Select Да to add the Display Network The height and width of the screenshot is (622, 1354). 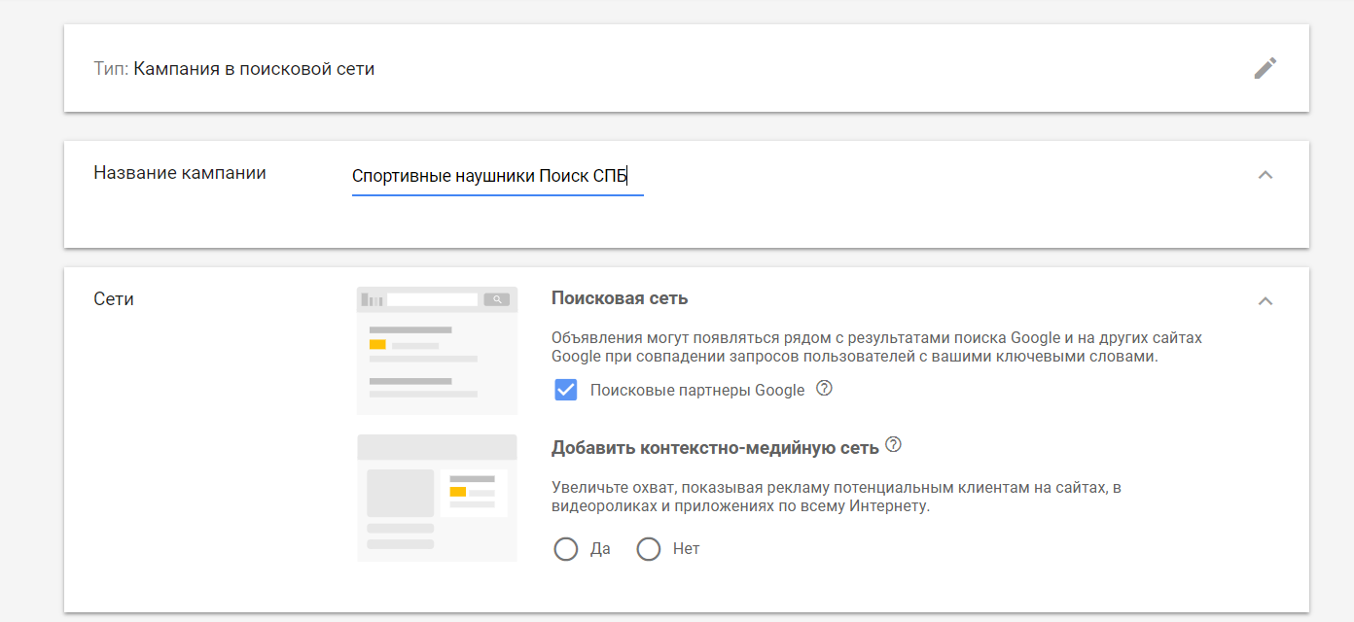(x=565, y=548)
